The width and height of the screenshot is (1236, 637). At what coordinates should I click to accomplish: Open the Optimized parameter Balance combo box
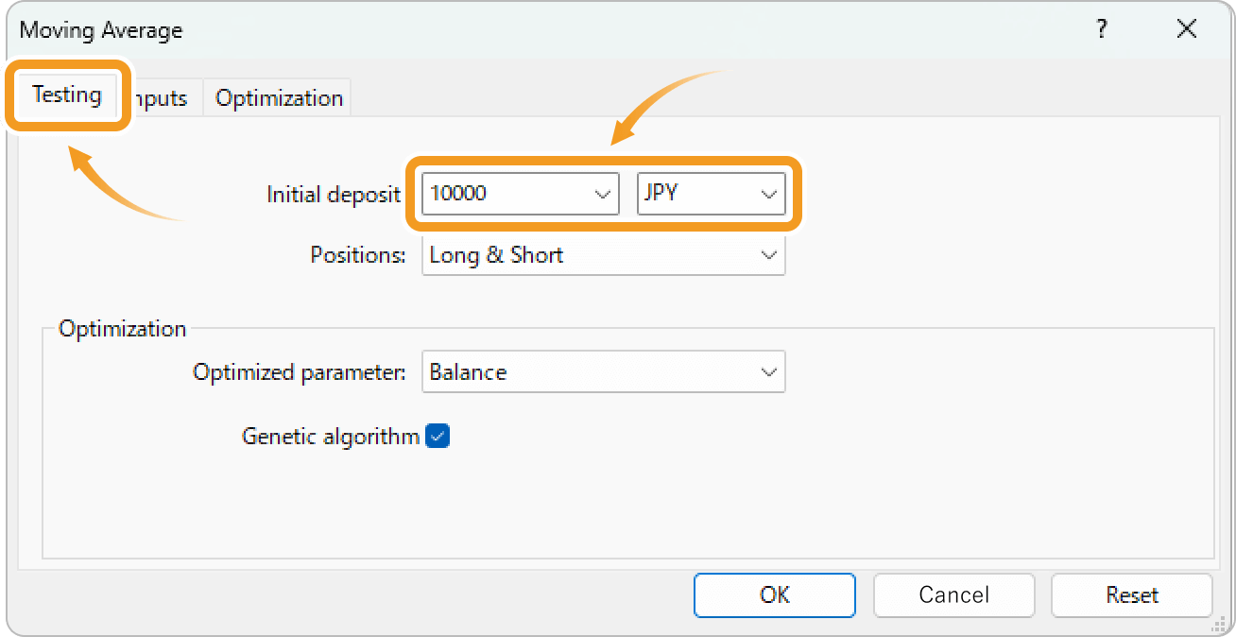[x=586, y=372]
